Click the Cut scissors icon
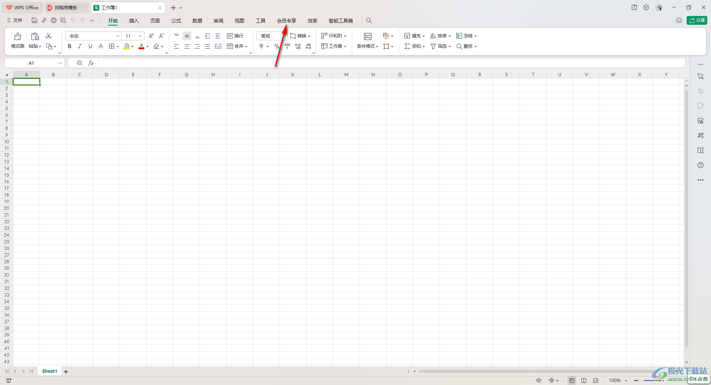The height and width of the screenshot is (385, 711). click(49, 36)
